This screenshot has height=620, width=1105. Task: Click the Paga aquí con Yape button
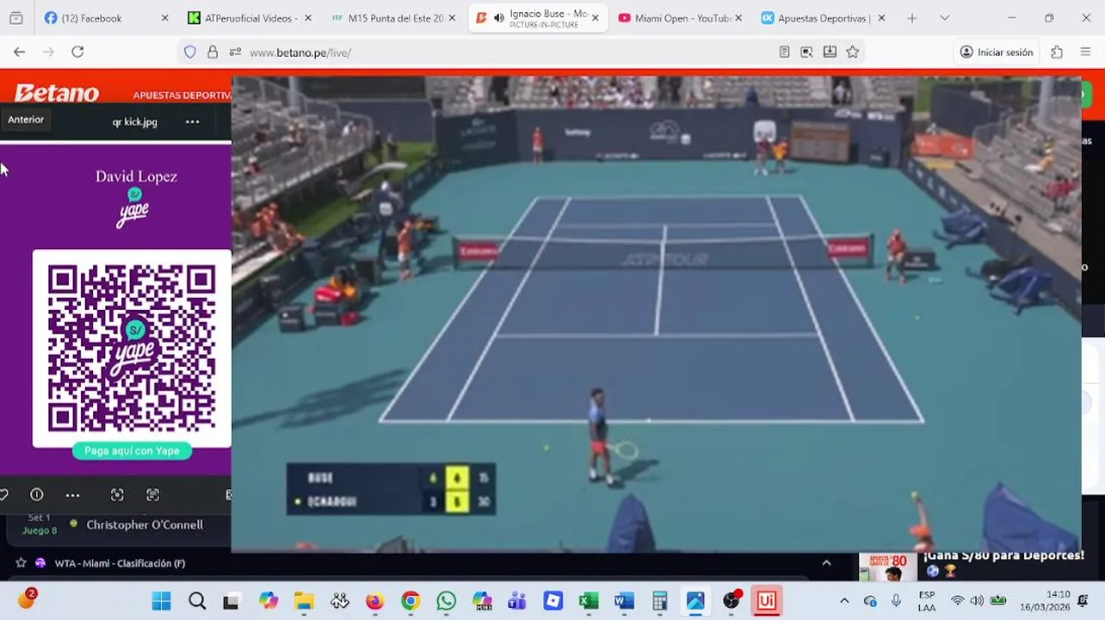(132, 450)
